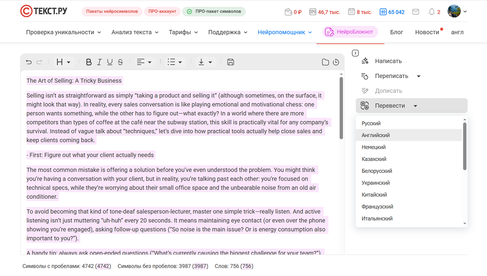This screenshot has height=276, width=487.
Task: Open the Тарифы menu
Action: click(183, 32)
